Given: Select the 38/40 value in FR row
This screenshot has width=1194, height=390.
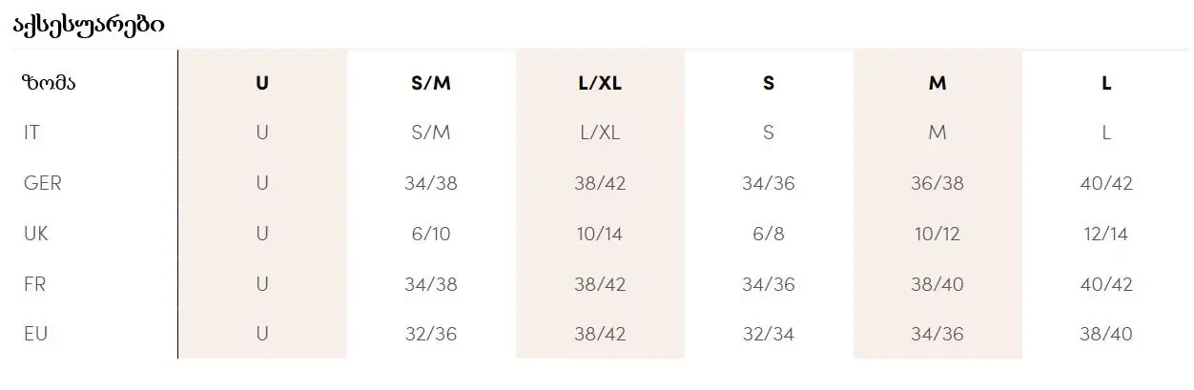Looking at the screenshot, I should tap(937, 284).
